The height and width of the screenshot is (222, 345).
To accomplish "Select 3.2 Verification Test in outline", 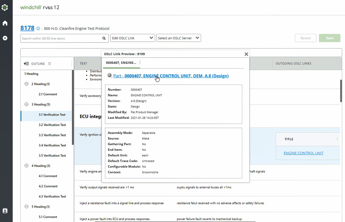I will [x=52, y=125].
